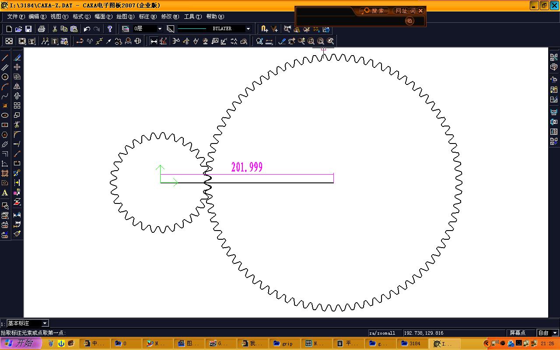Select the Erase tool
560x350 pixels.
pyautogui.click(x=17, y=57)
